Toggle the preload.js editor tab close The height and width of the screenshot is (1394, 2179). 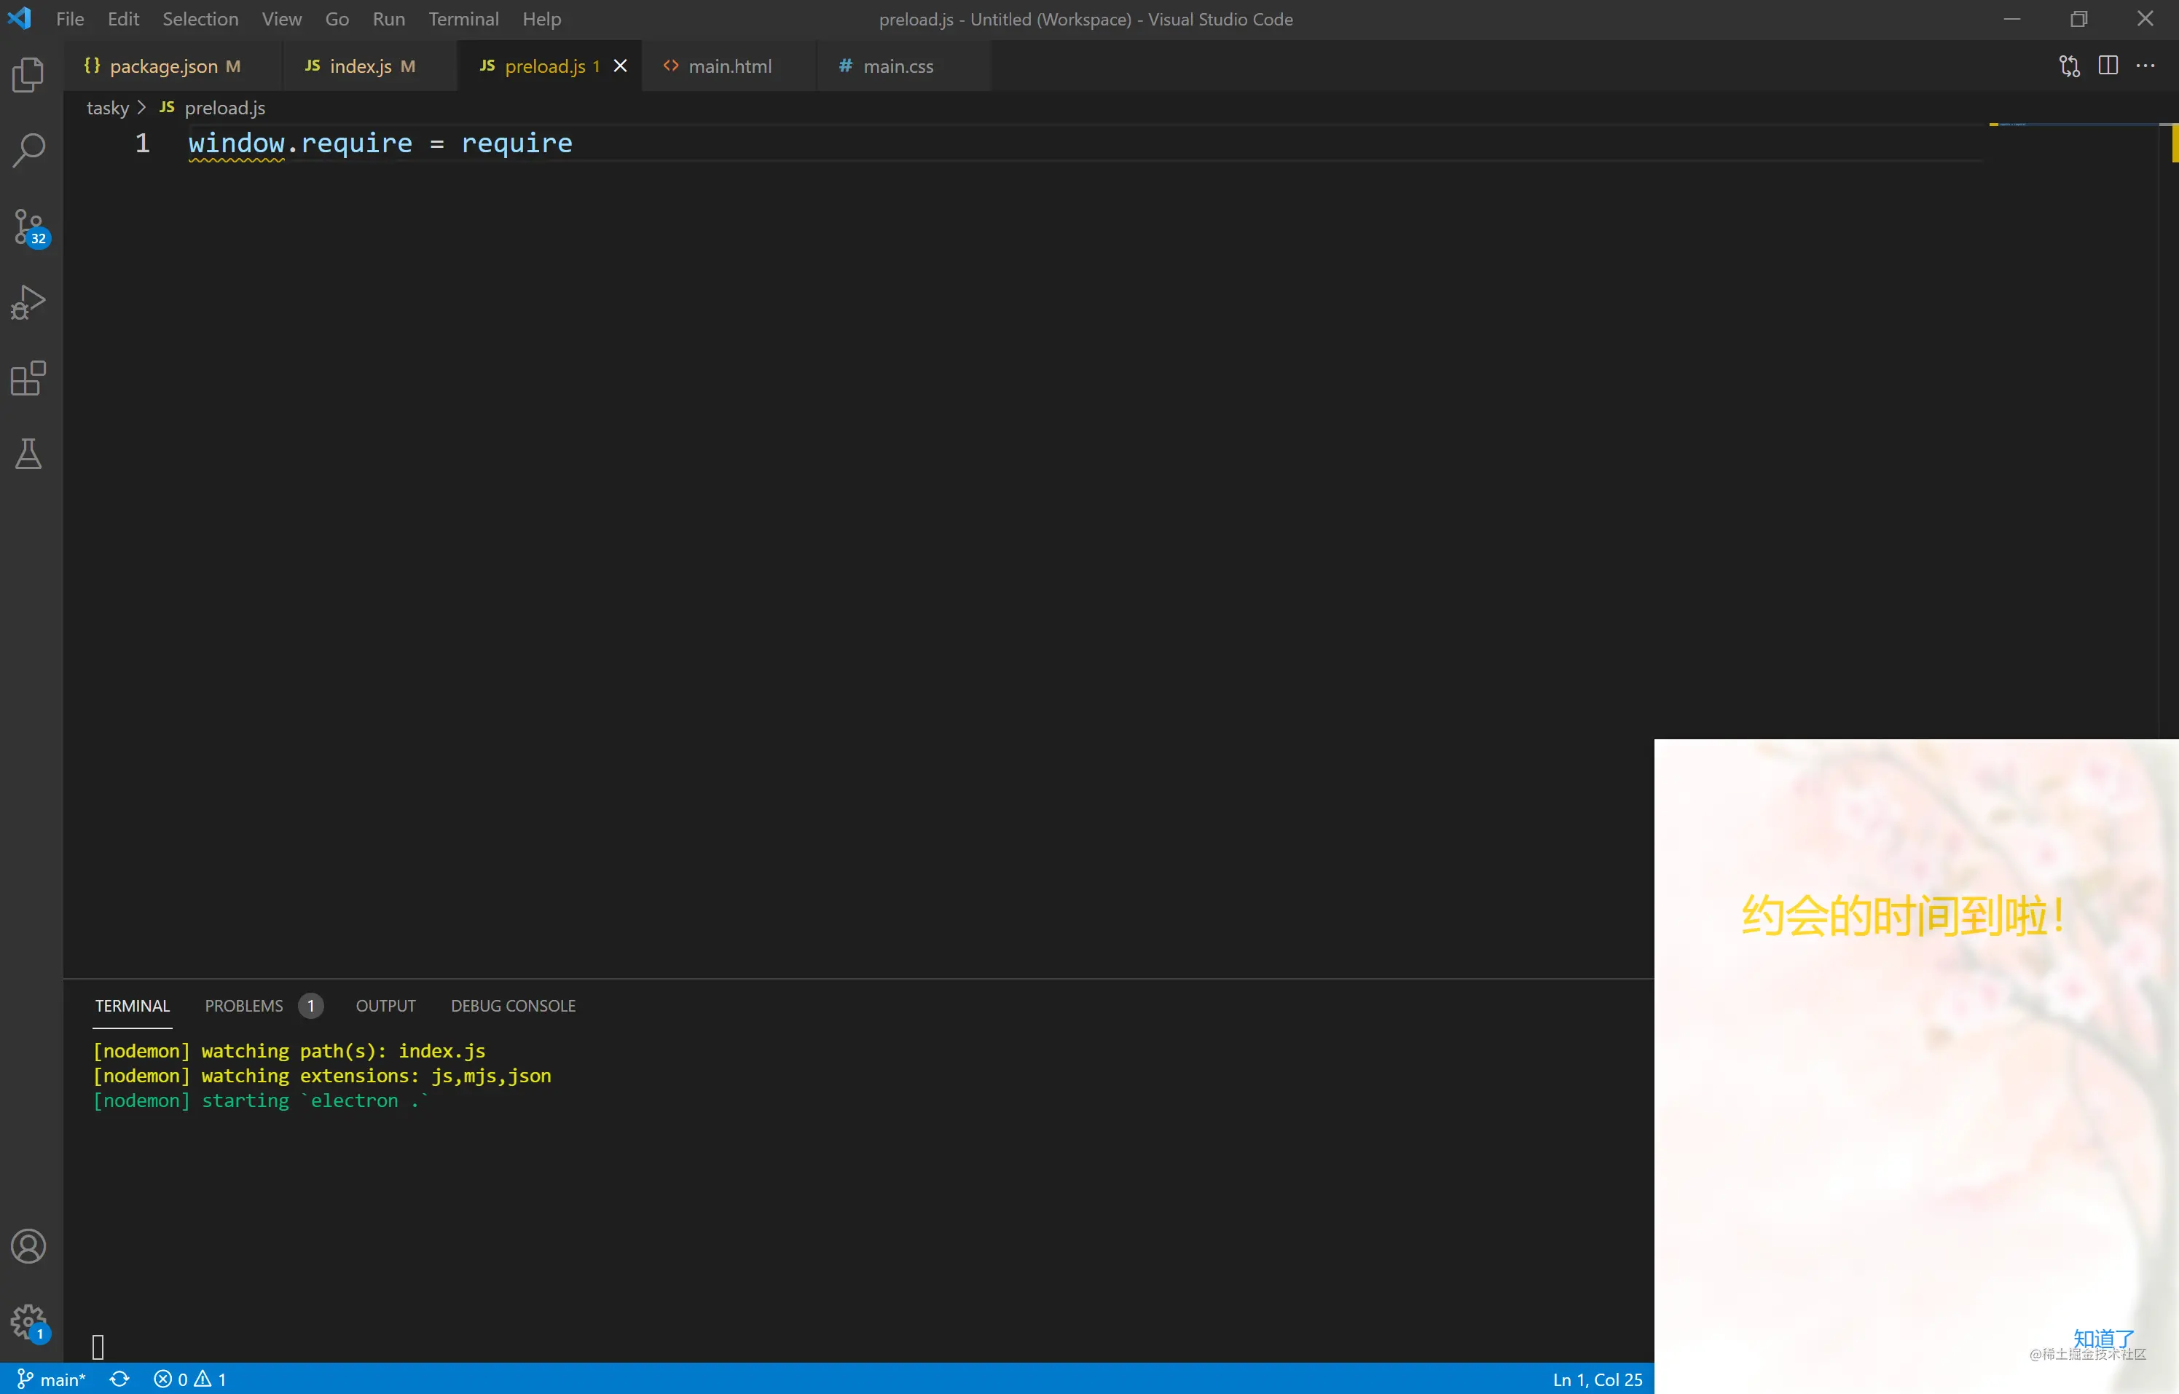619,65
